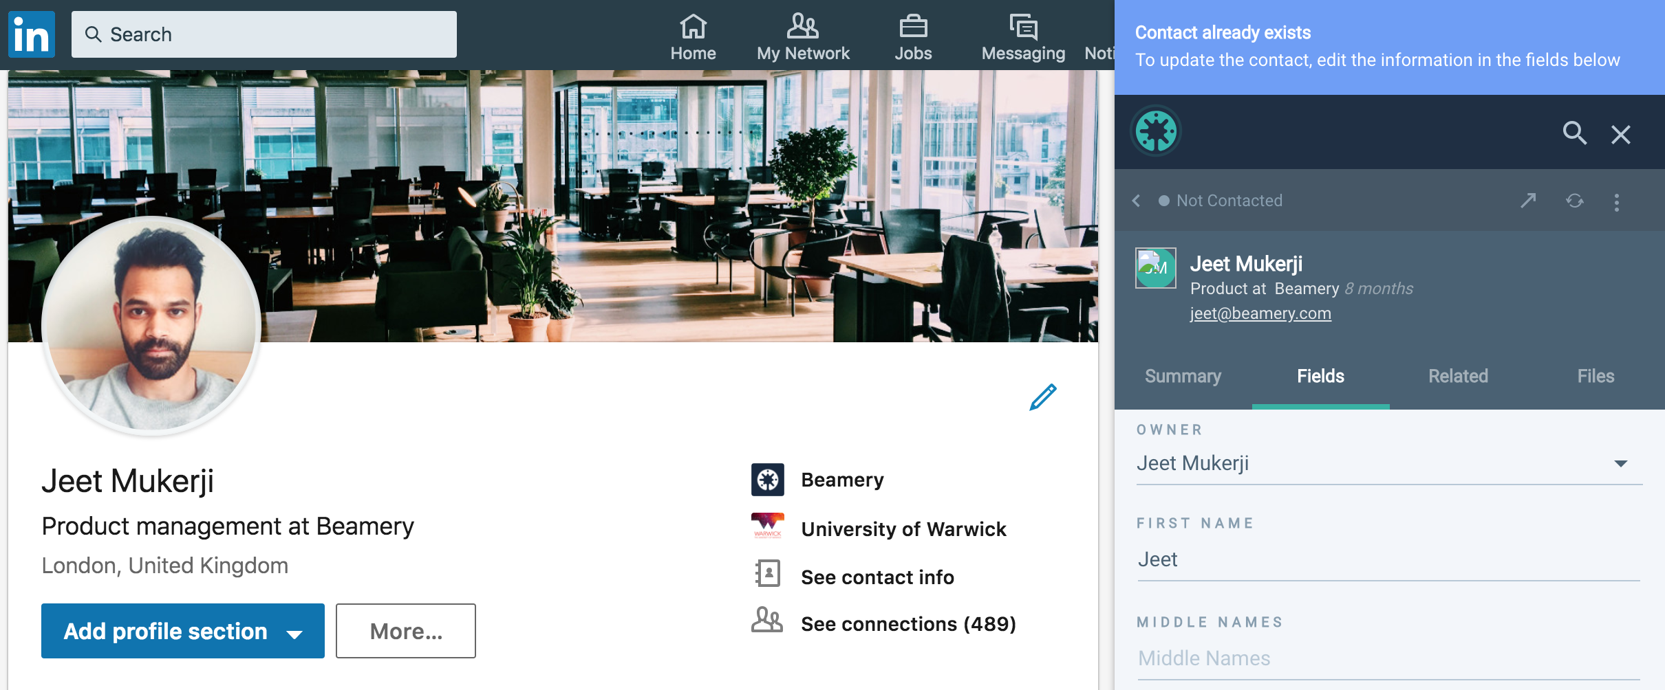Expand the Add profile section dropdown
The image size is (1665, 690).
[x=294, y=634]
